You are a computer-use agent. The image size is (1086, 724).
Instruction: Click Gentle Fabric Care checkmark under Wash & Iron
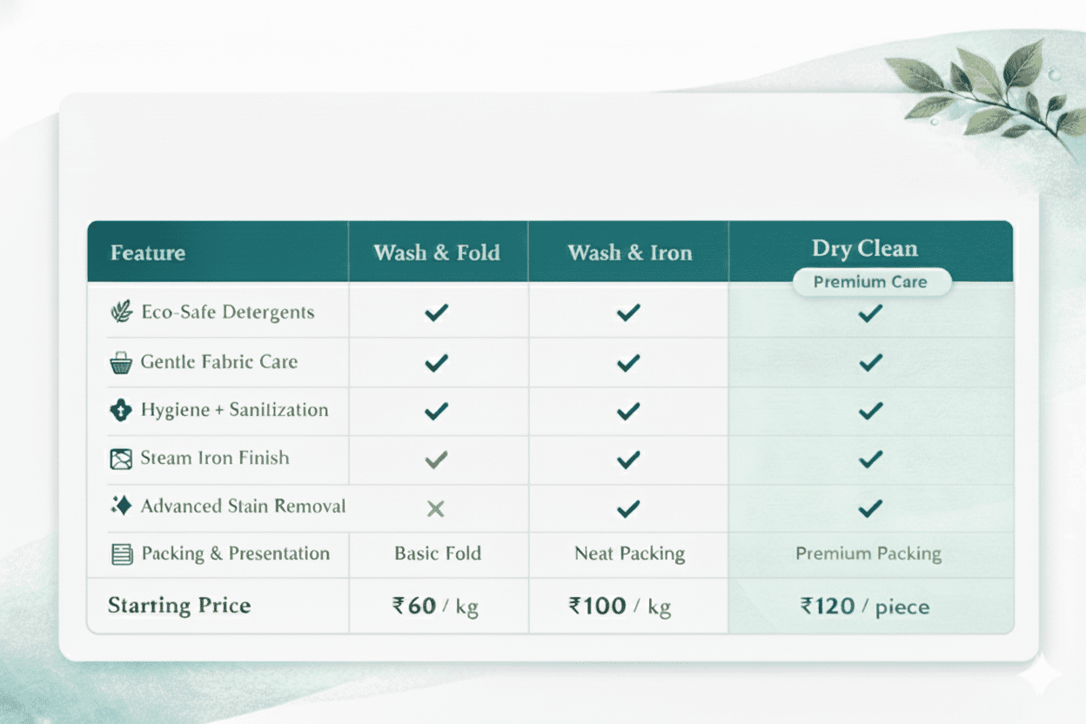click(x=627, y=362)
